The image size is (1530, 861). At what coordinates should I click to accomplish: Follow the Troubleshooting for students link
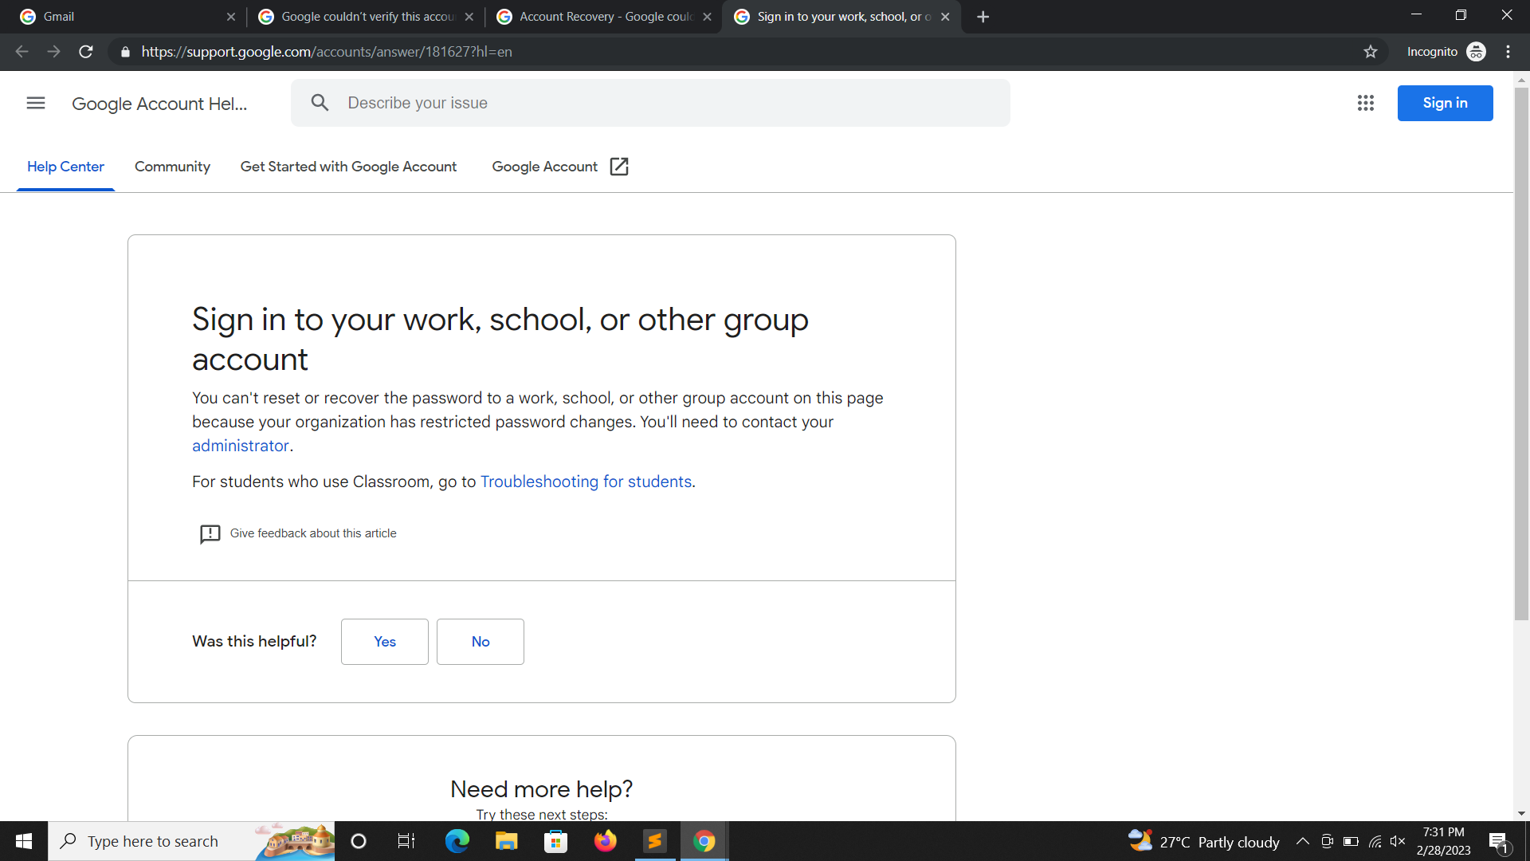coord(586,482)
